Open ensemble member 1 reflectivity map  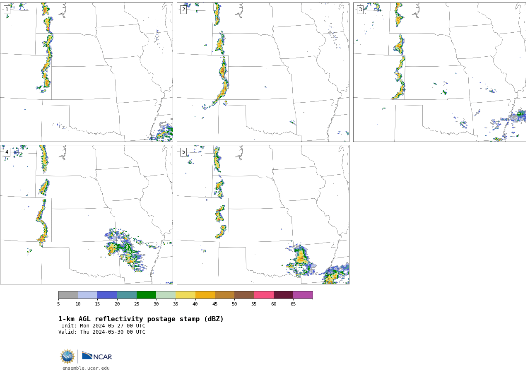(87, 72)
